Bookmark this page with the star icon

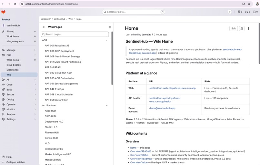click(249, 4)
